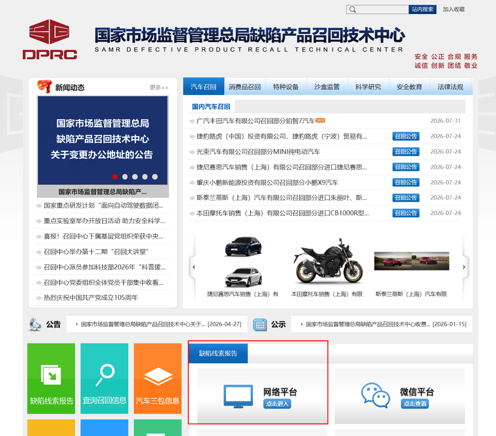Open news 重点实验室举办开放日活动
The height and width of the screenshot is (436, 496).
104,221
